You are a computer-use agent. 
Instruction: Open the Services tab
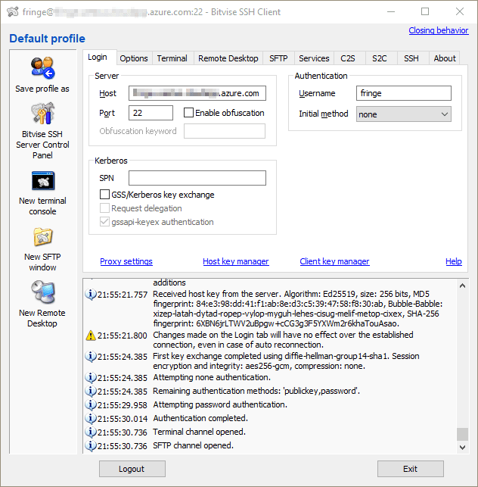pos(314,58)
